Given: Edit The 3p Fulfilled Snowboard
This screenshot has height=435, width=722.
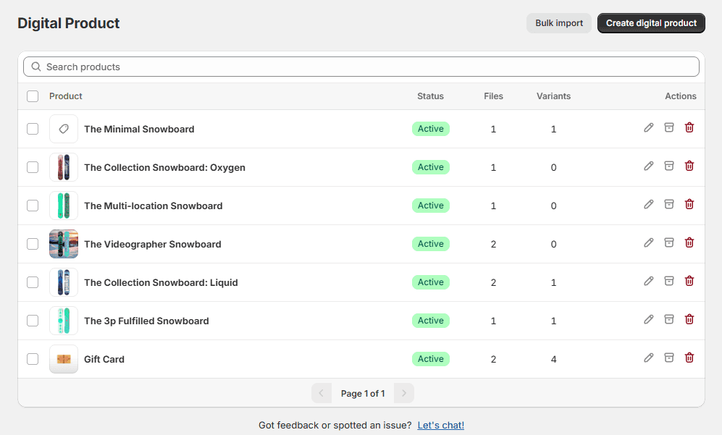Looking at the screenshot, I should tap(649, 319).
